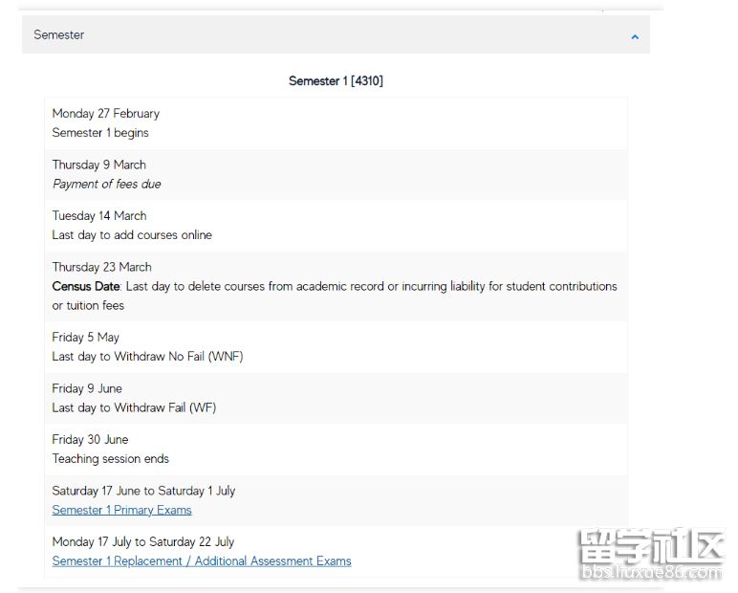Click the Semester 1 begins entry

[x=100, y=133]
